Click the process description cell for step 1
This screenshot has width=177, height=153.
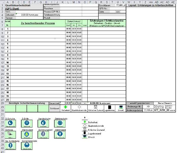tap(38, 29)
